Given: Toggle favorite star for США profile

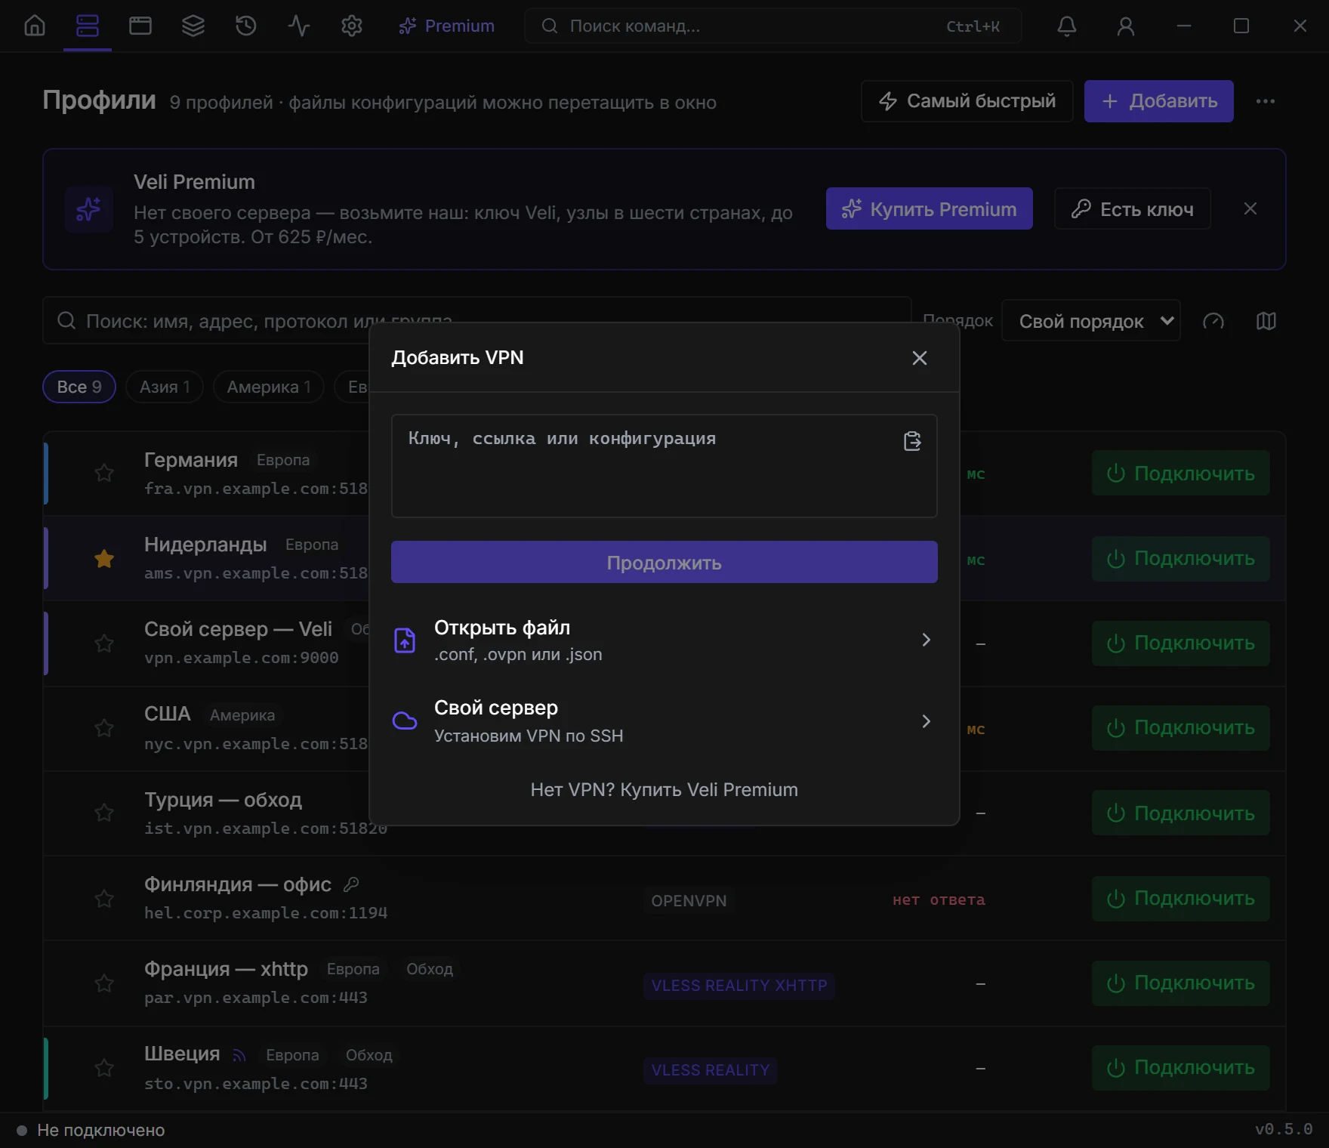Looking at the screenshot, I should 104,728.
